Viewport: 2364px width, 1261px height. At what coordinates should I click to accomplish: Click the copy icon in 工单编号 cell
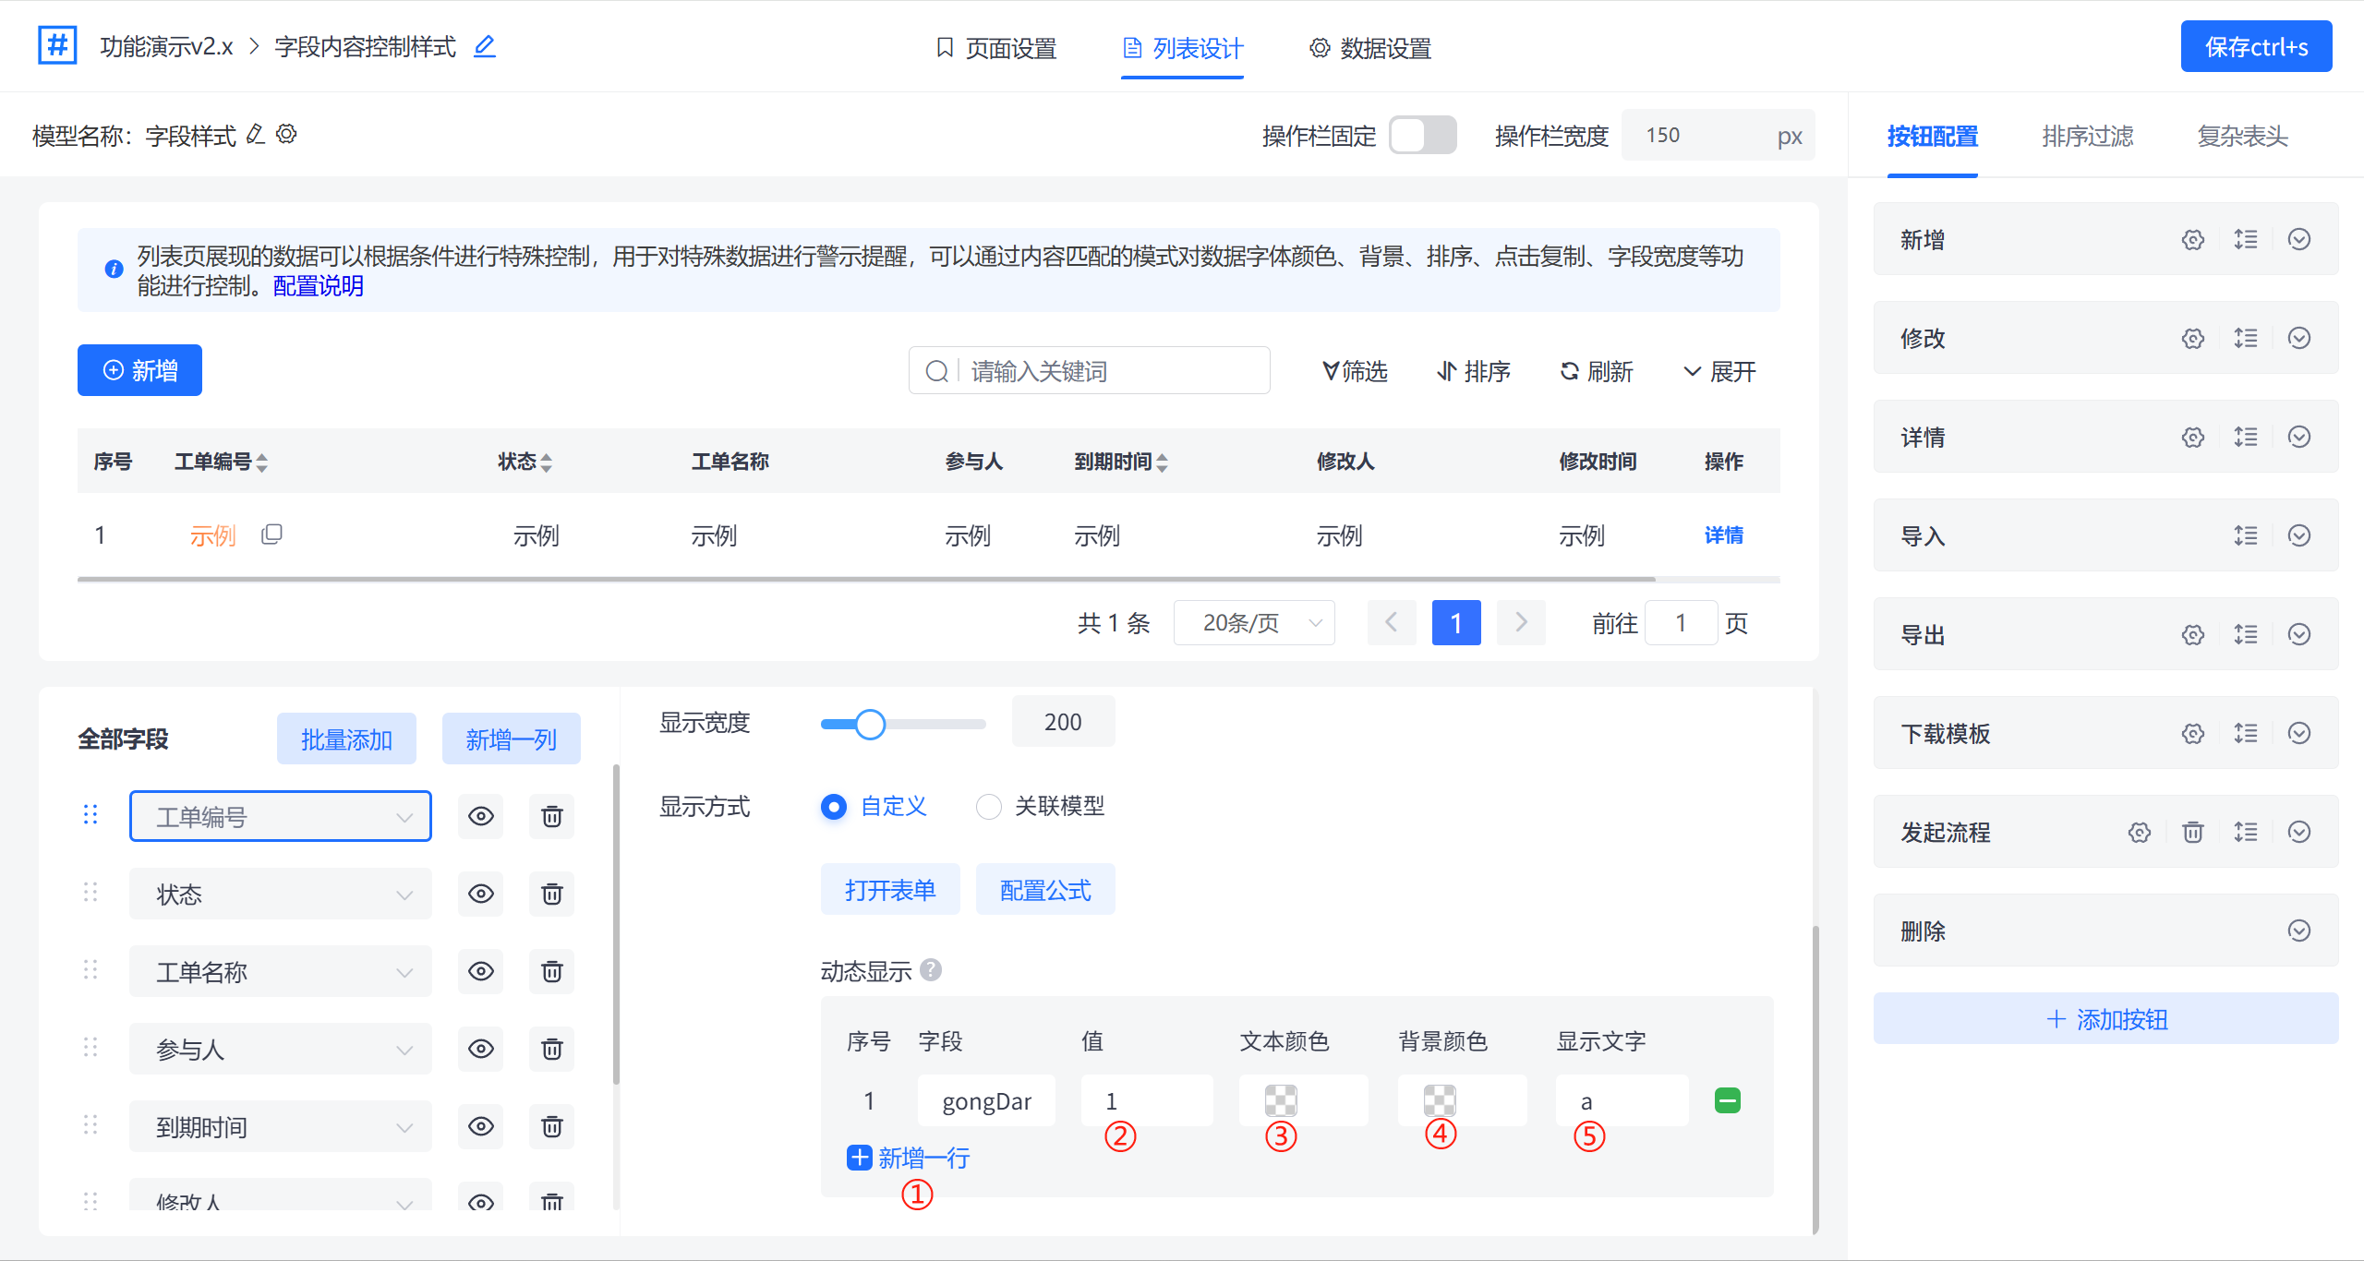pyautogui.click(x=271, y=534)
